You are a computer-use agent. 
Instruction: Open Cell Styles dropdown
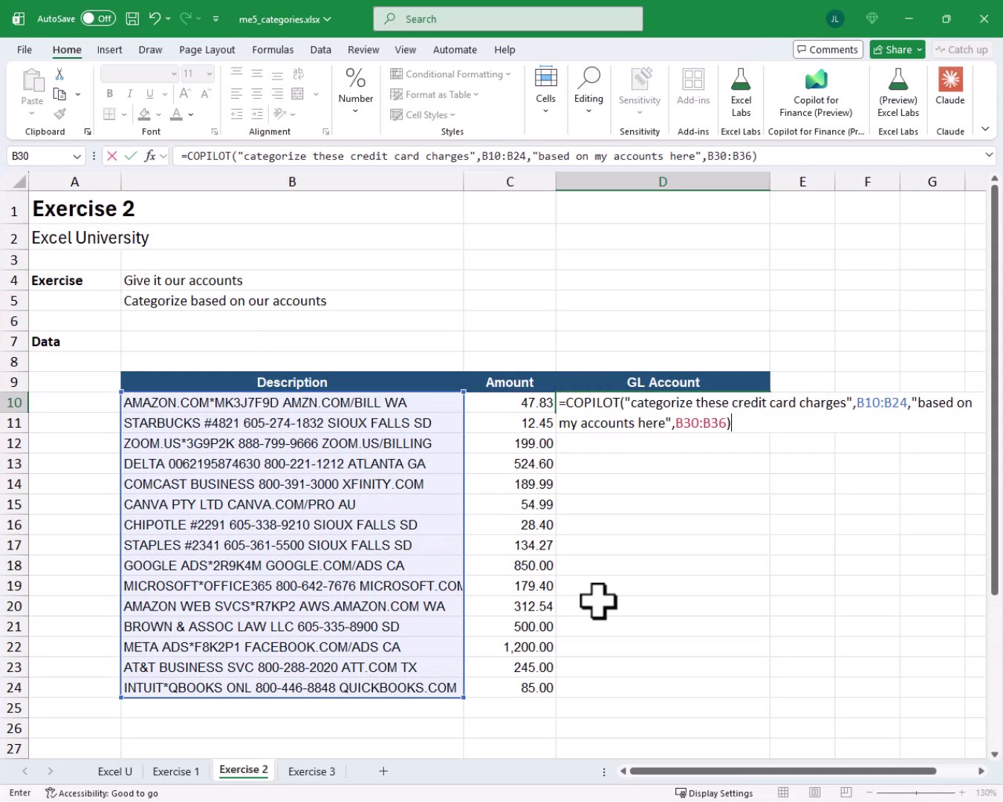pos(423,115)
